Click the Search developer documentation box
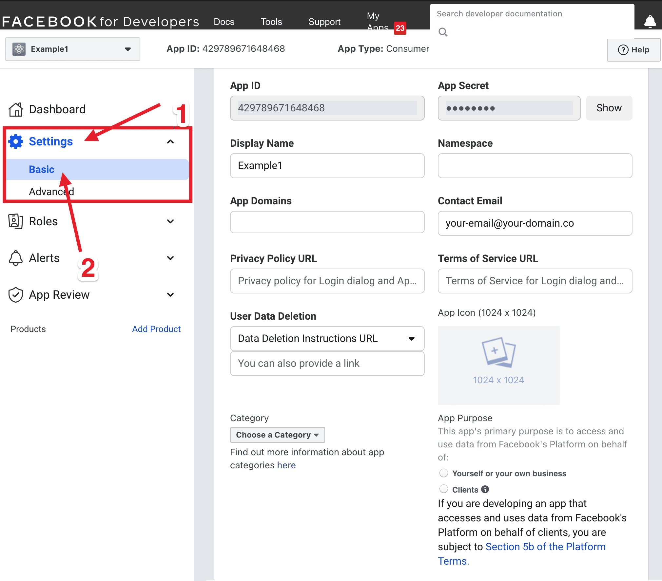 coord(532,14)
